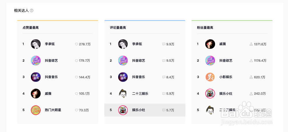Open 抖音综艺 avatar in 点赞量最高 list
The image size is (288, 132).
click(x=36, y=61)
